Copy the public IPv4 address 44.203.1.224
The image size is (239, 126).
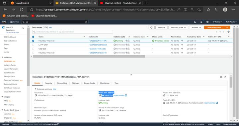pyautogui.click(x=100, y=95)
